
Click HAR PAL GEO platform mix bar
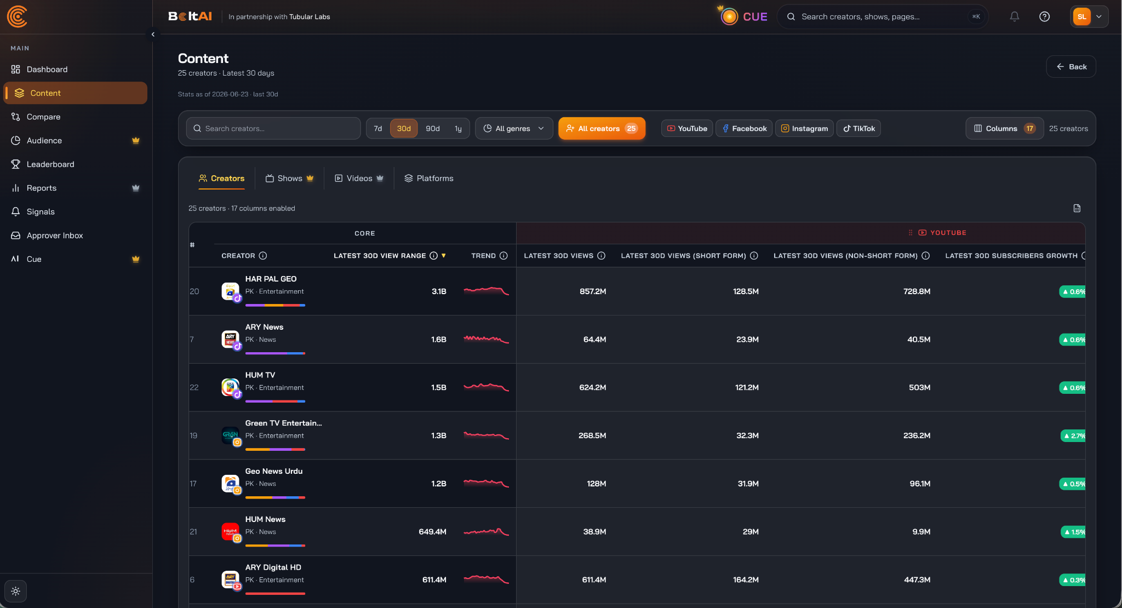275,305
